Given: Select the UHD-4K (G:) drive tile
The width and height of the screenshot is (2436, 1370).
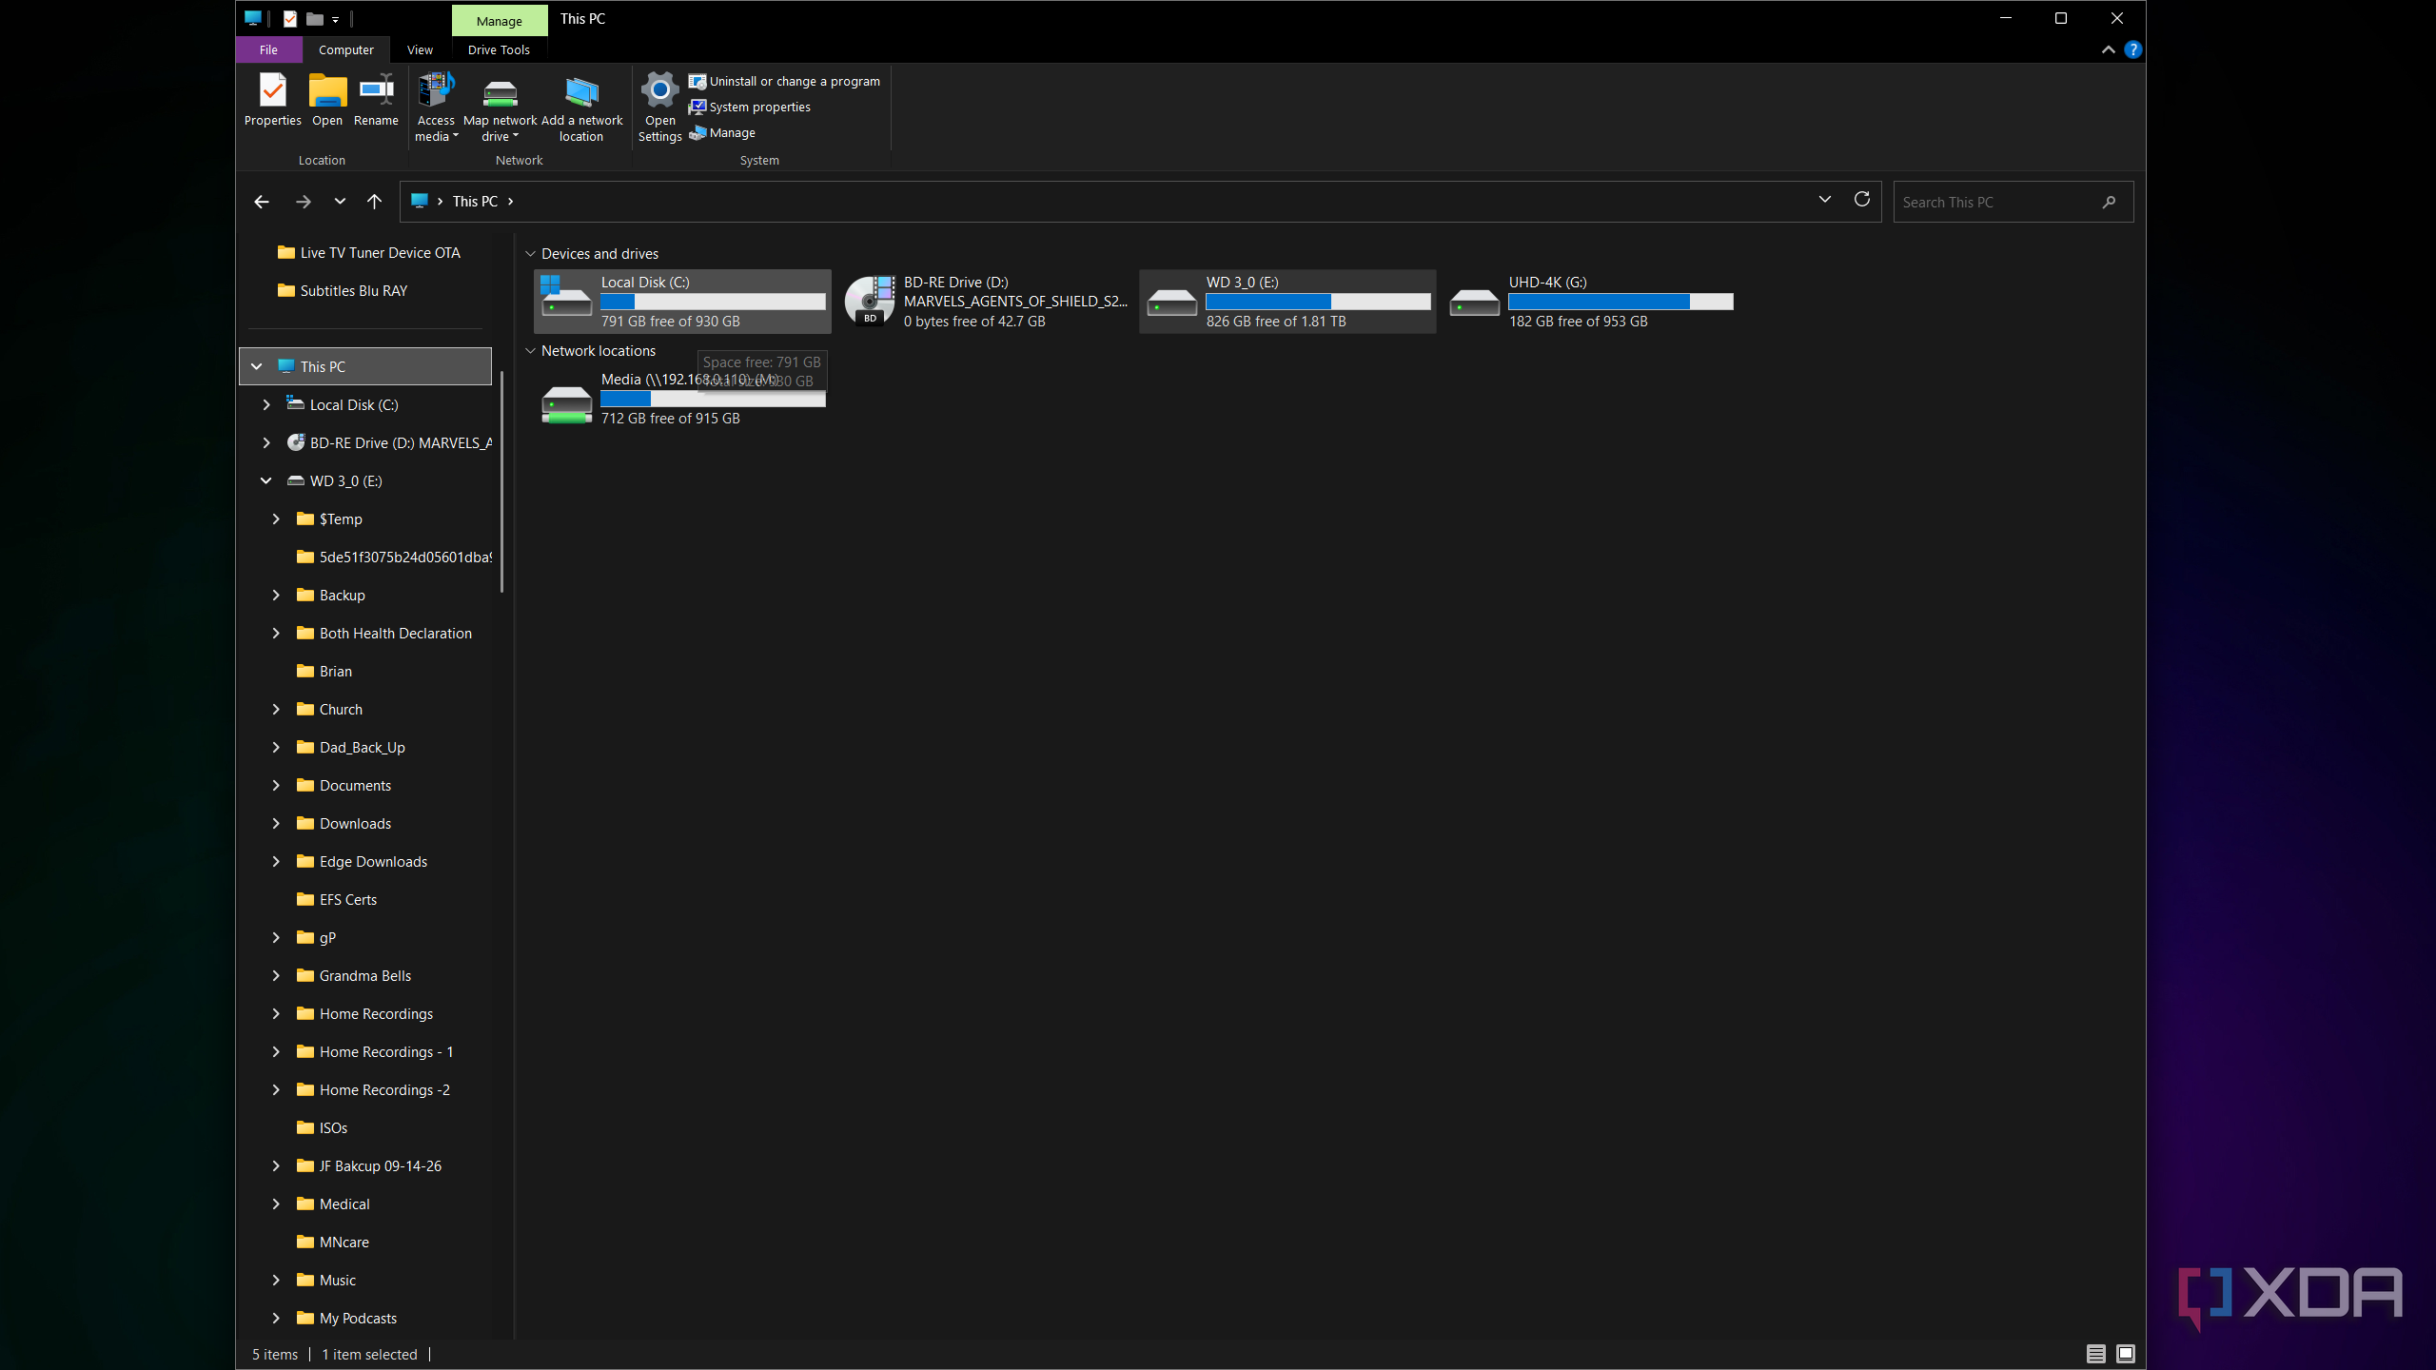Looking at the screenshot, I should tap(1590, 302).
